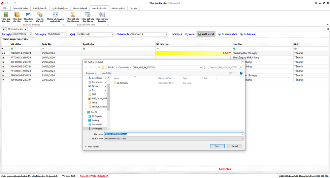Switch to Thiết lập ban đầu tab
This screenshot has height=178, width=330.
40,8
